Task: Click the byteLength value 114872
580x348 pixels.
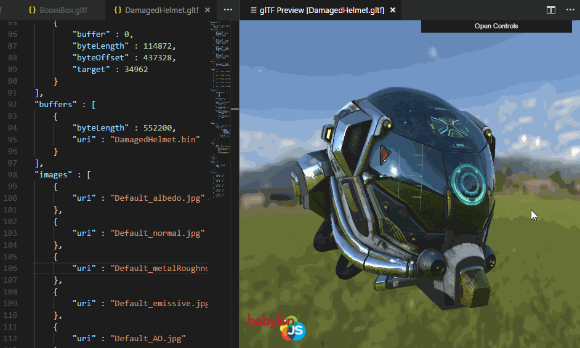Action: click(x=158, y=46)
